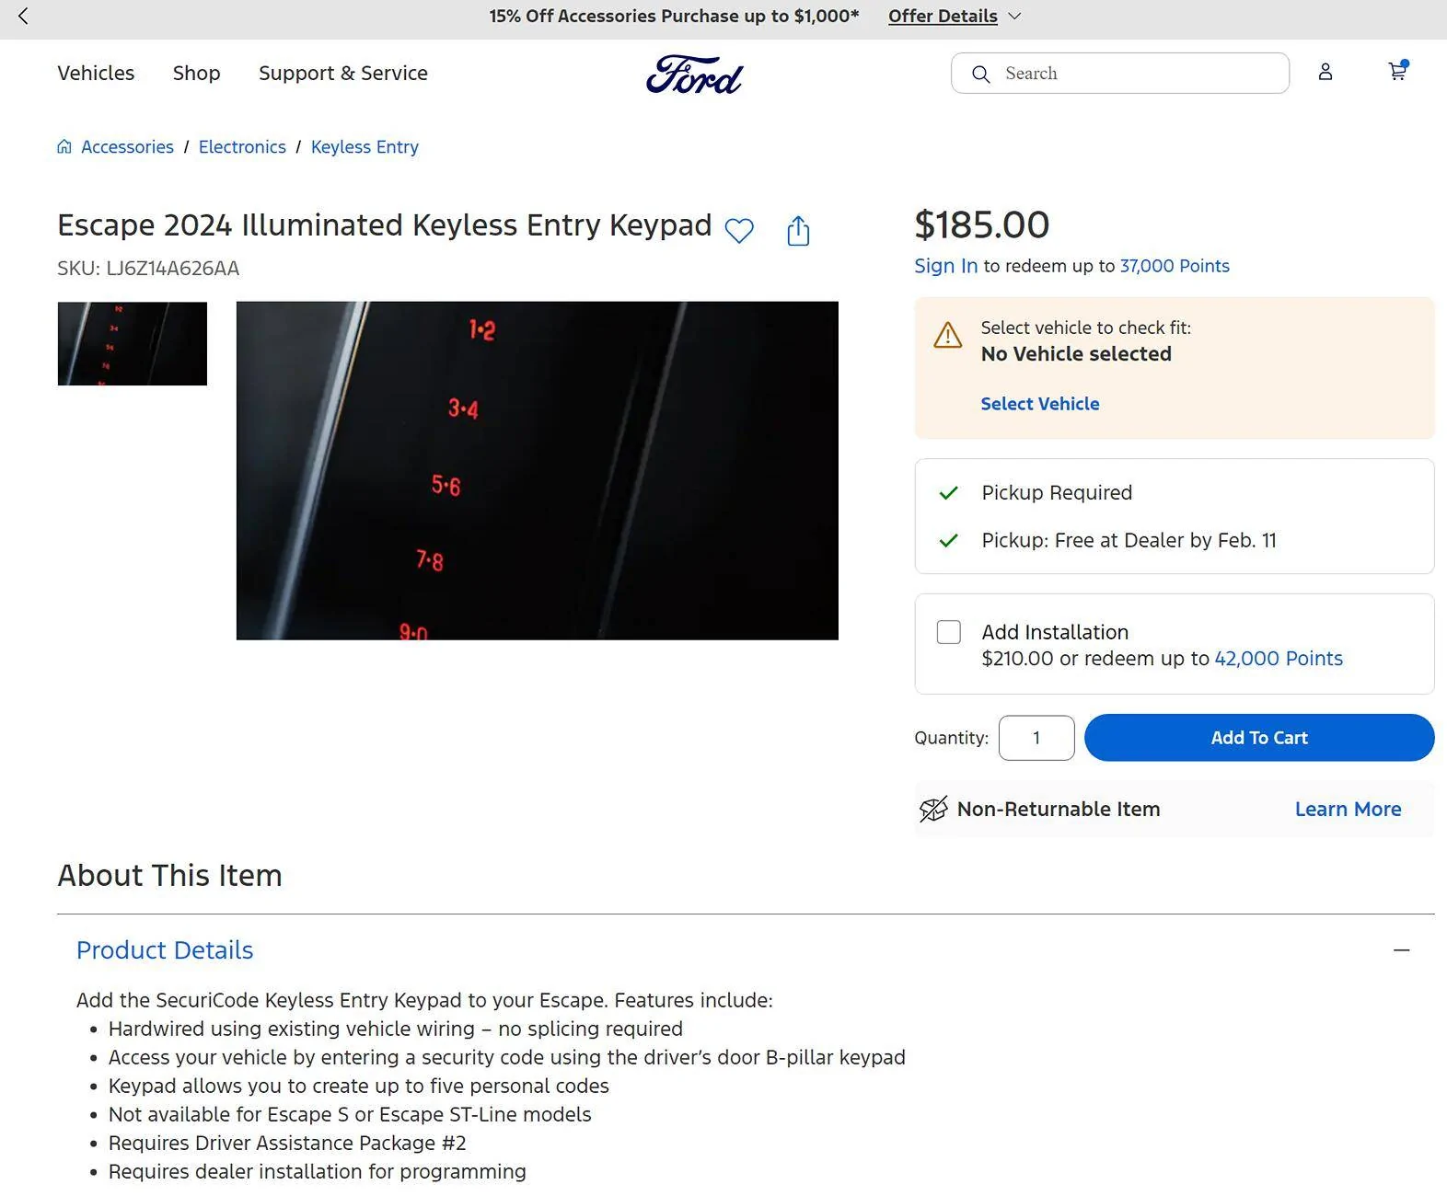The image size is (1447, 1196).
Task: Click the back arrow icon
Action: tap(24, 16)
